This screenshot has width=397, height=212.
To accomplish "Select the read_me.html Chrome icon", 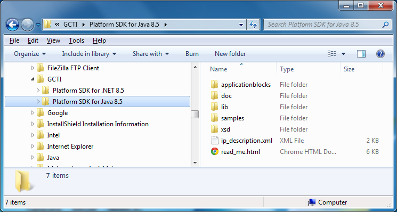I will pos(214,151).
